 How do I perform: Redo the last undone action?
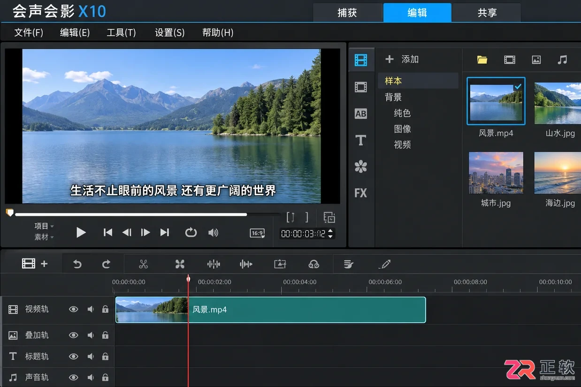point(106,264)
